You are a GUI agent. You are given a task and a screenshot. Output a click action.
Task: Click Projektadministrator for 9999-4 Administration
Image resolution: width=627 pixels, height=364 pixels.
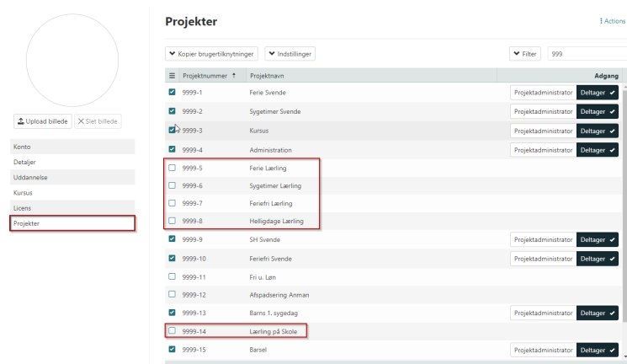click(543, 149)
